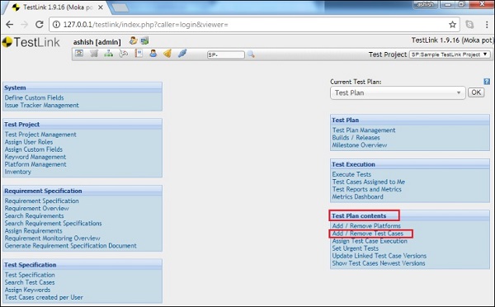This screenshot has height=307, width=495.
Task: Open Assign Keywords link
Action: pyautogui.click(x=27, y=290)
